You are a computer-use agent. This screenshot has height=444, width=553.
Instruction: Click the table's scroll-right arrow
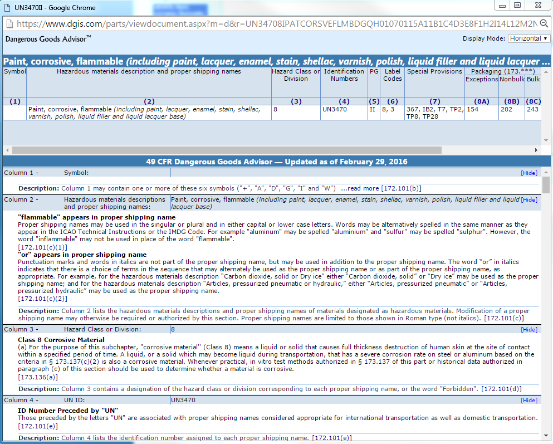point(536,150)
